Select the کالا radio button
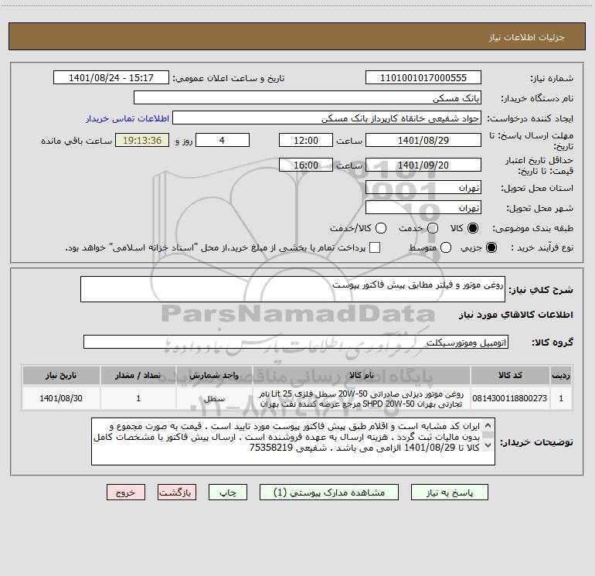The height and width of the screenshot is (576, 595). point(473,228)
